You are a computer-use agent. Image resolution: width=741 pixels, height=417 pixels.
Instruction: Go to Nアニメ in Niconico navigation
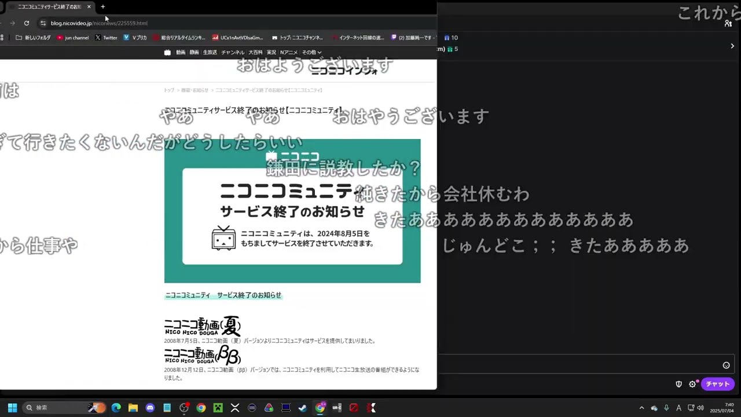coord(289,52)
